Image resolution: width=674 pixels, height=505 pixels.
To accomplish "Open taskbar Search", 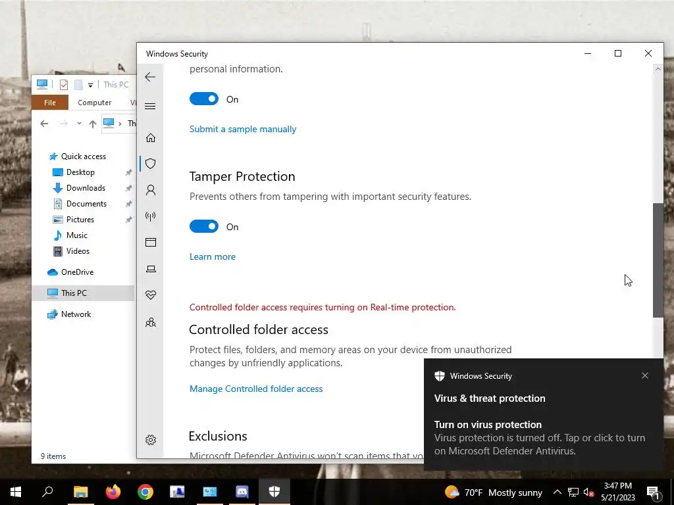I will click(47, 492).
